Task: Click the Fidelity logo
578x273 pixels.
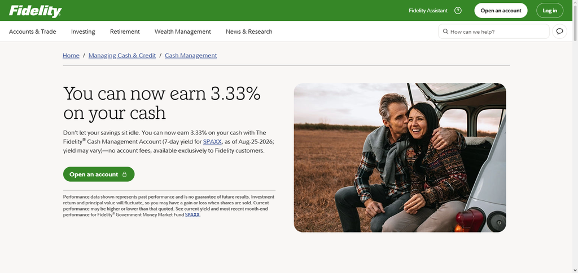Action: pos(35,11)
